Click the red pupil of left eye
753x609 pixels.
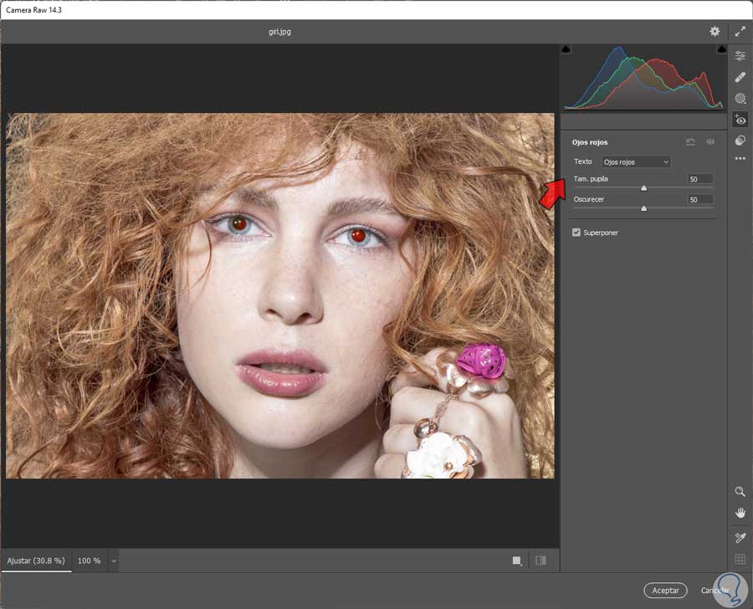pyautogui.click(x=239, y=223)
